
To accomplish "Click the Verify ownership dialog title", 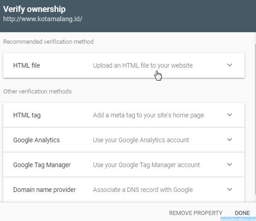I will point(34,9).
